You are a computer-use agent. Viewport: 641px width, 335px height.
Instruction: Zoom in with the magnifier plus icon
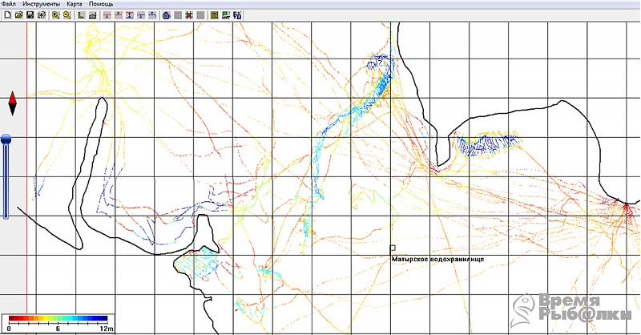(x=55, y=15)
